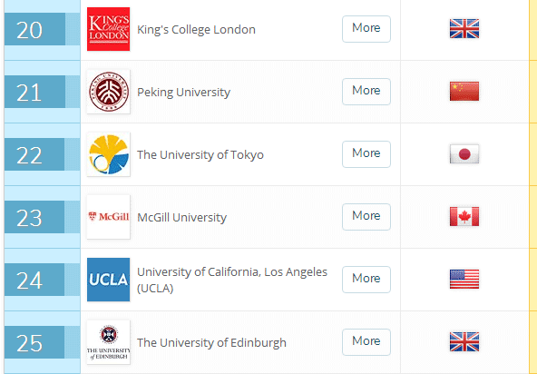The image size is (537, 374).
Task: Expand More for King's College London
Action: coord(366,29)
